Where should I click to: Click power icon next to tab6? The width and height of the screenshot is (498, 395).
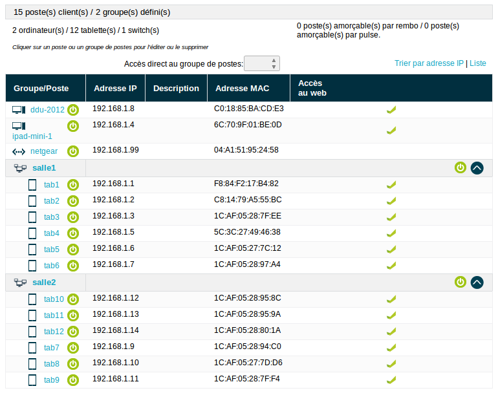(x=73, y=266)
